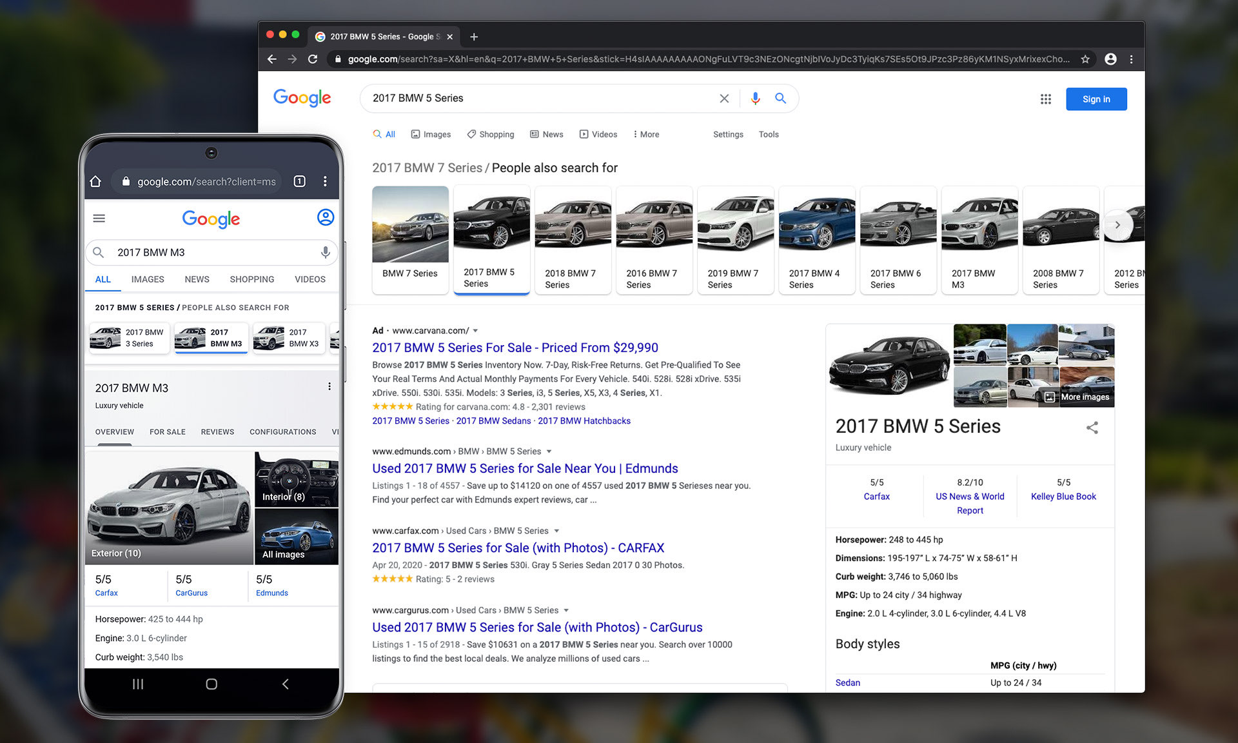
Task: Expand the Carvana ad dropdown arrow
Action: point(475,331)
